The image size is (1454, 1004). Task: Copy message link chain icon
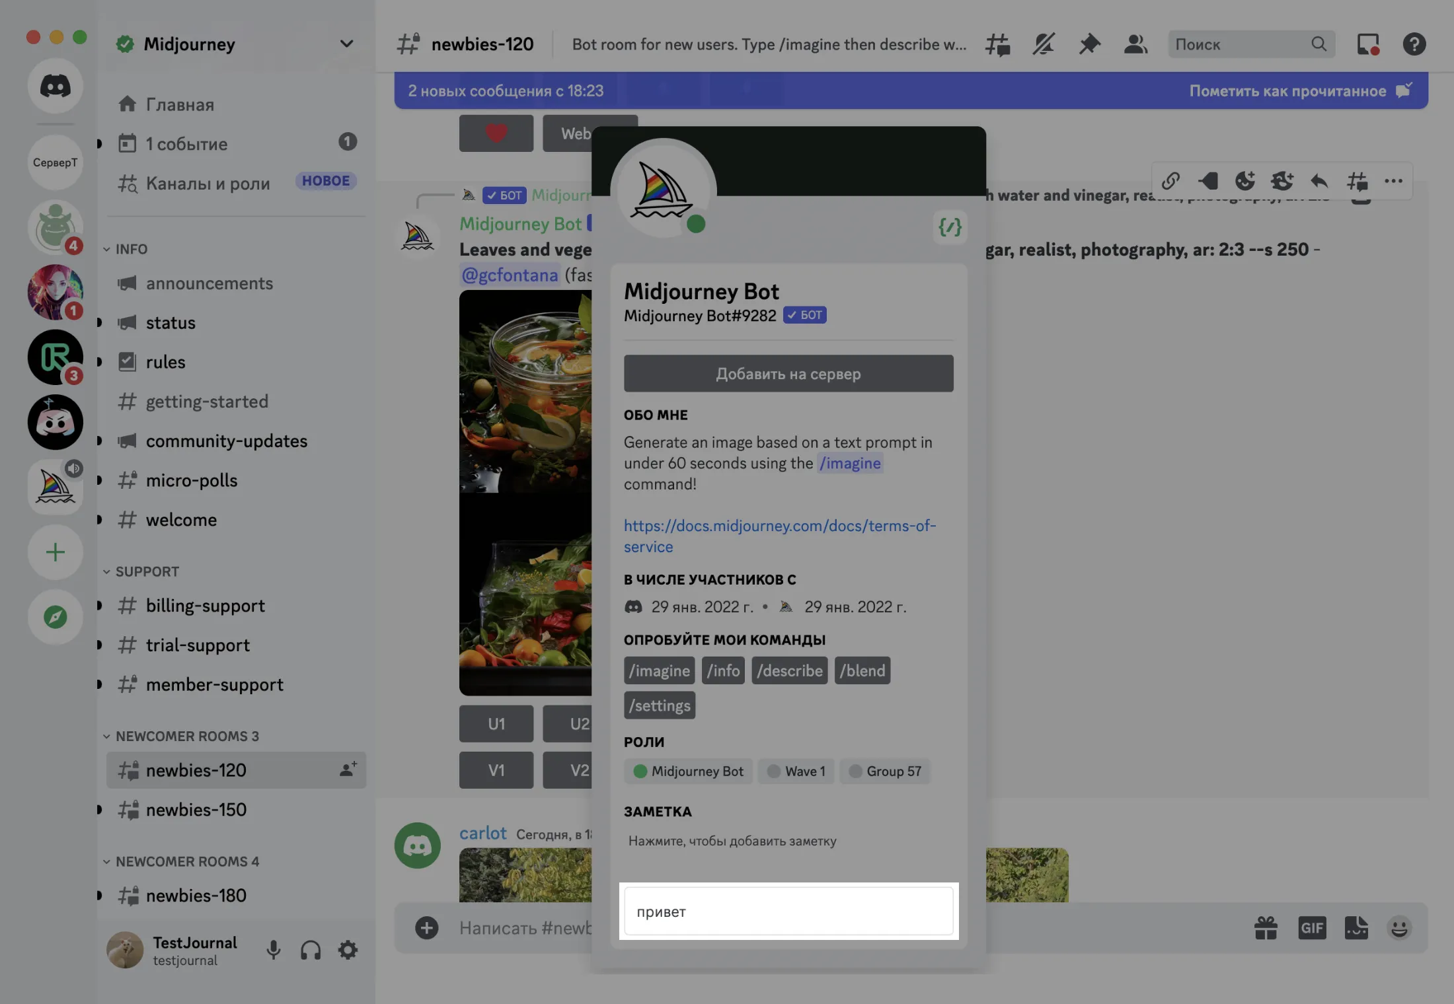[1170, 181]
